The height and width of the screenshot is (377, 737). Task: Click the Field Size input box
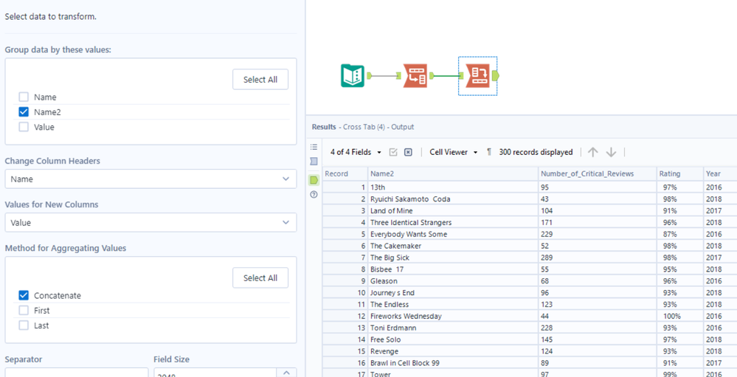(x=216, y=373)
